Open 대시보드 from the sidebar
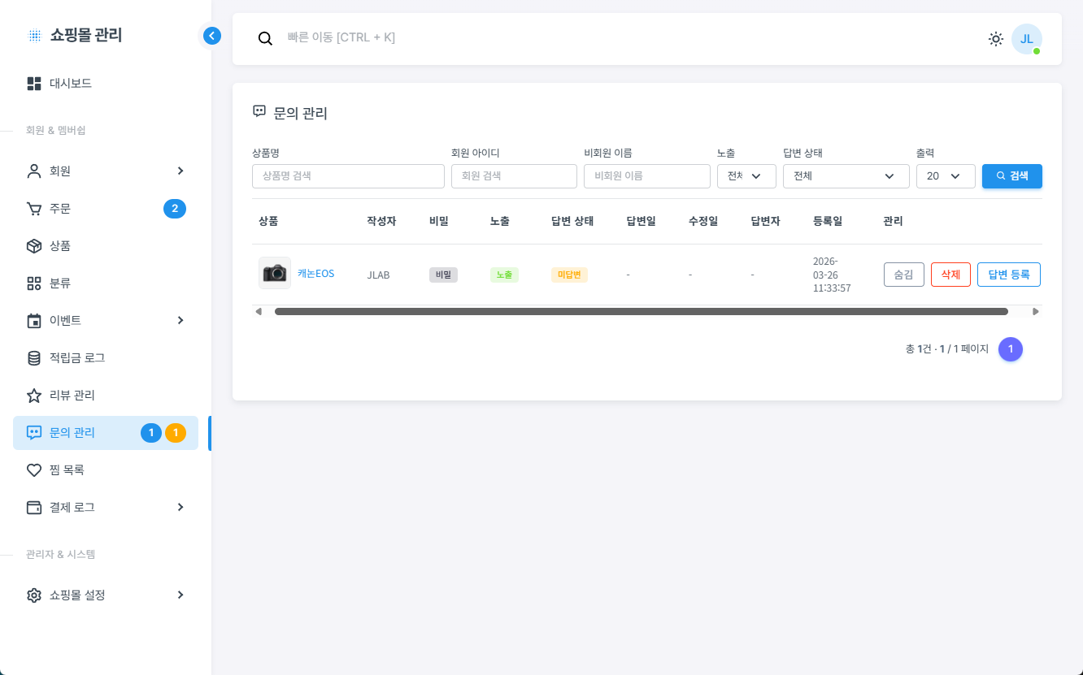Screen dimensions: 1083x675 [x=70, y=84]
